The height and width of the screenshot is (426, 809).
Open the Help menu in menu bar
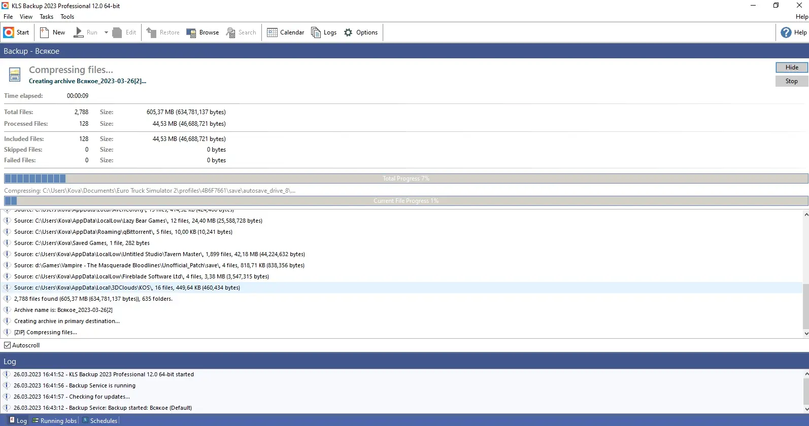point(802,17)
